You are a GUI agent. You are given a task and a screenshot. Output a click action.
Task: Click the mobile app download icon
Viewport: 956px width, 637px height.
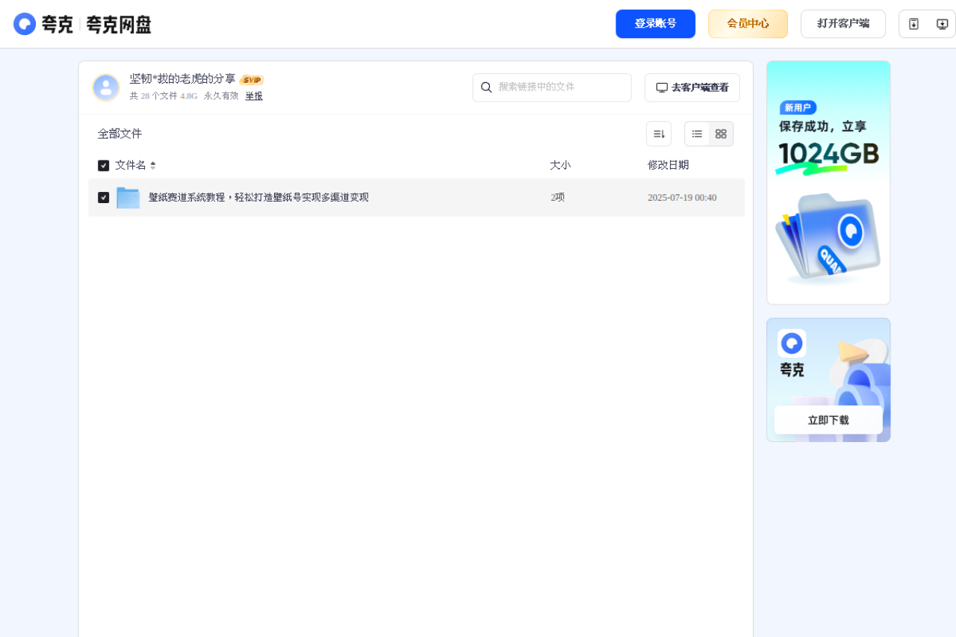[x=913, y=23]
